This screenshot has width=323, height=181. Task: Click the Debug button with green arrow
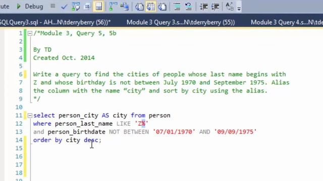point(30,7)
